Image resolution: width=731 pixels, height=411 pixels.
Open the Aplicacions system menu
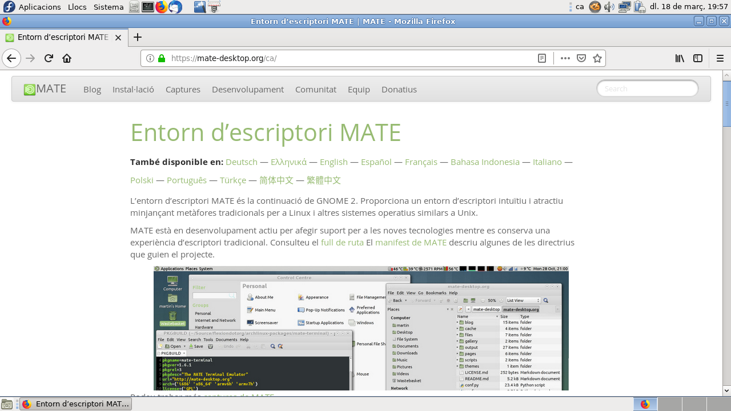(39, 7)
